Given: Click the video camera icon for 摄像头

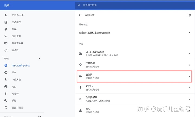Looking at the screenshot, I should (x=80, y=76).
